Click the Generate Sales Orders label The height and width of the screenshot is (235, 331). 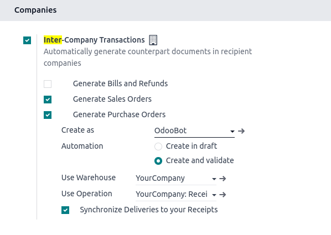pyautogui.click(x=112, y=99)
